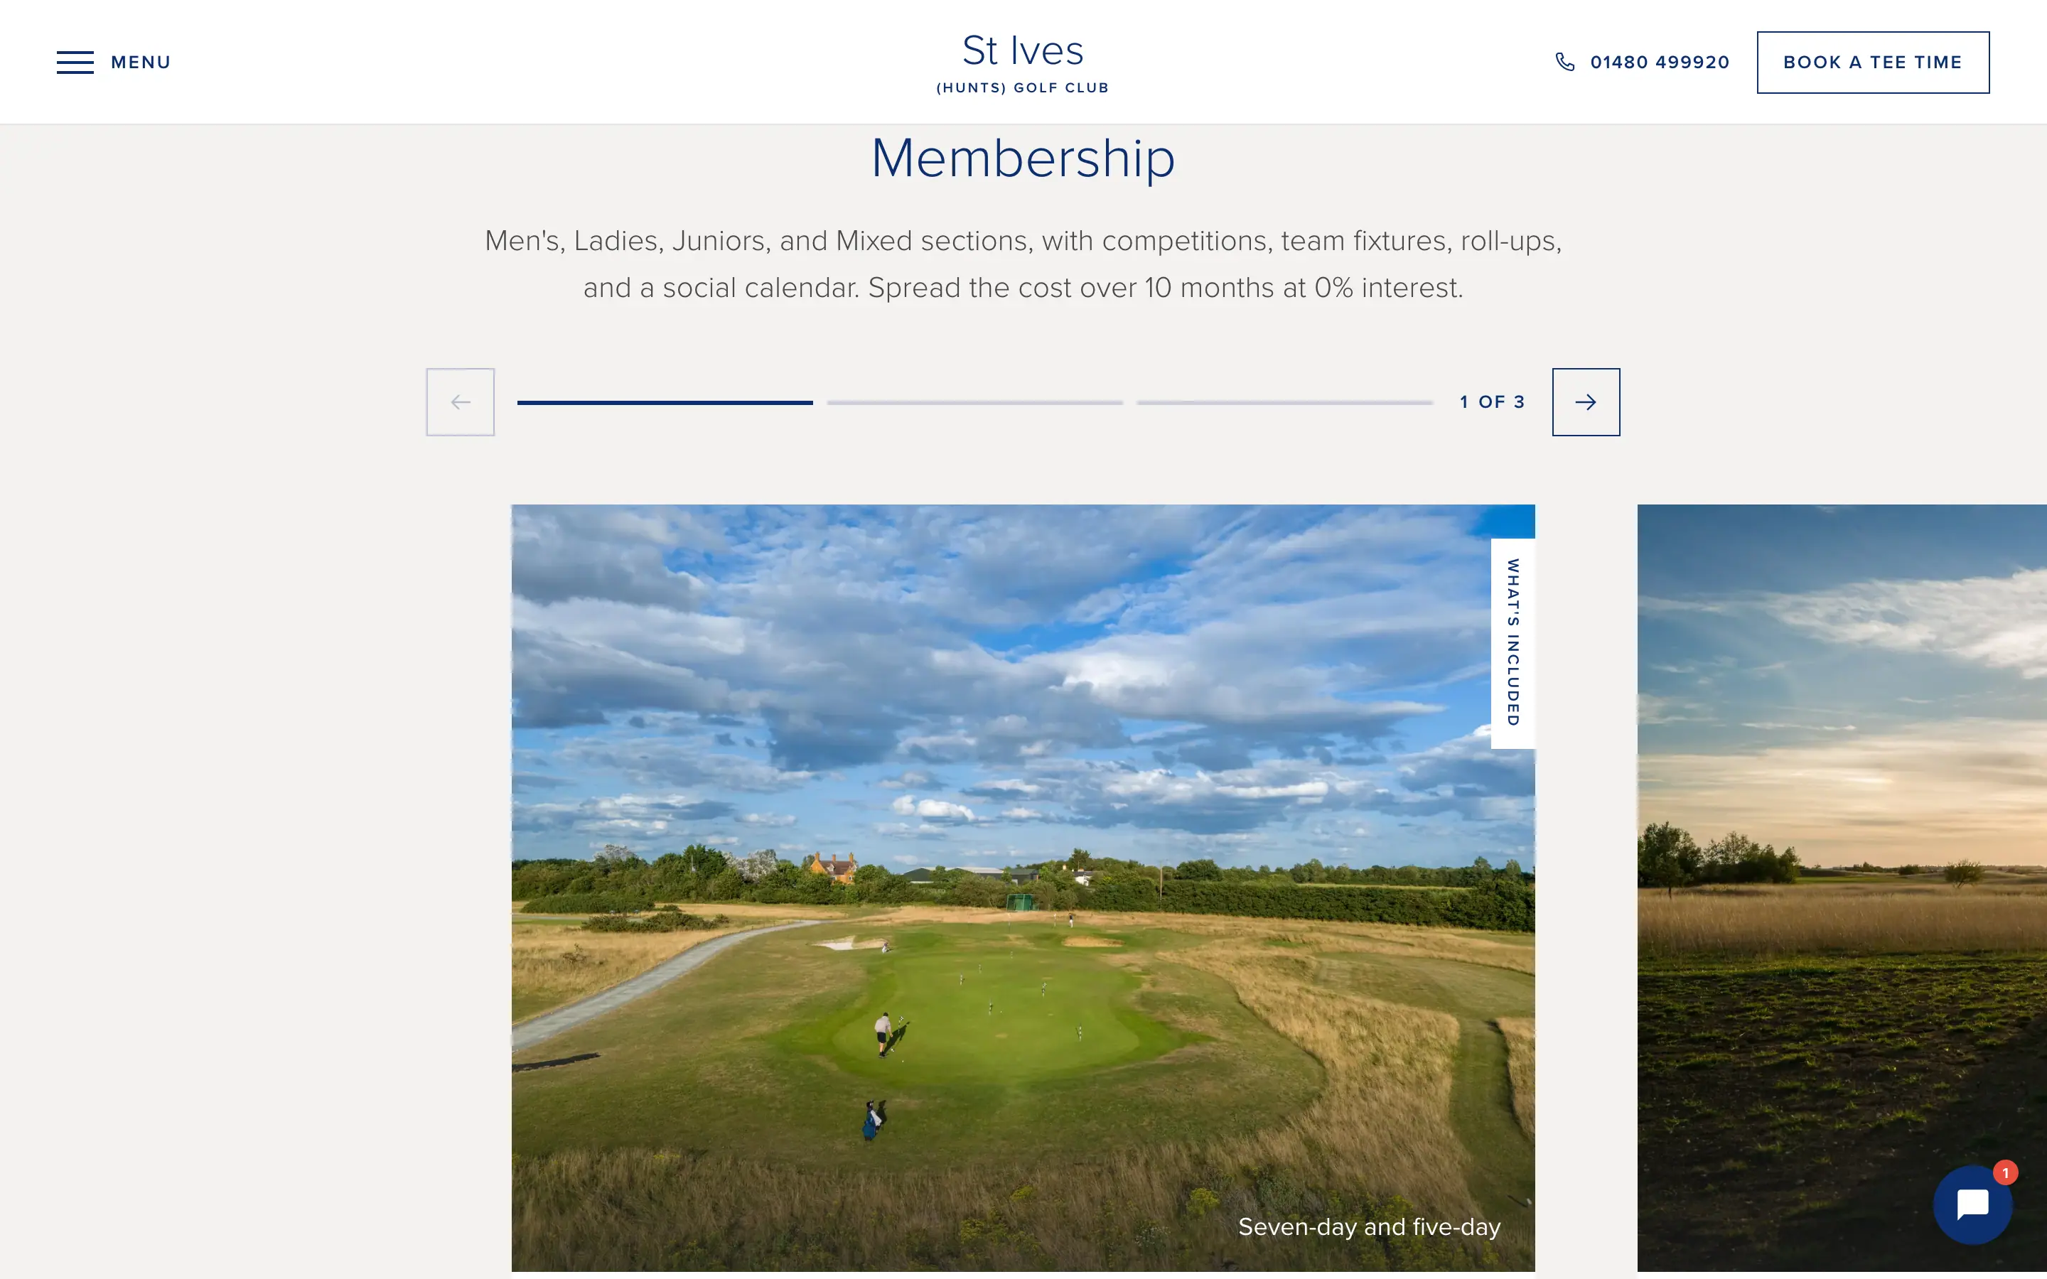Click the 'Seven-day and five-day' caption

coord(1370,1226)
